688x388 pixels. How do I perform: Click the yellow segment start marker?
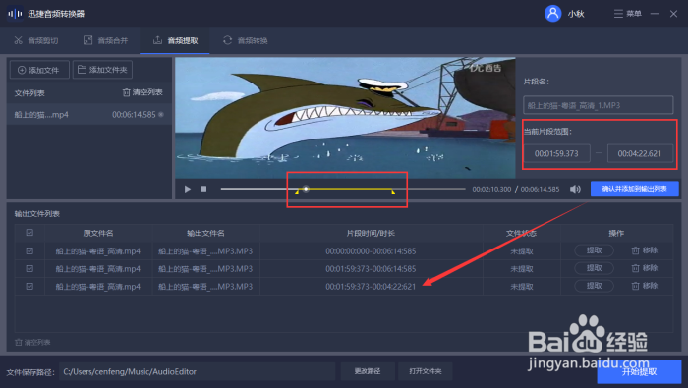(297, 192)
